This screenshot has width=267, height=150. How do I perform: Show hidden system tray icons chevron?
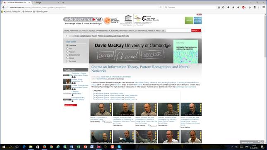coord(232,147)
